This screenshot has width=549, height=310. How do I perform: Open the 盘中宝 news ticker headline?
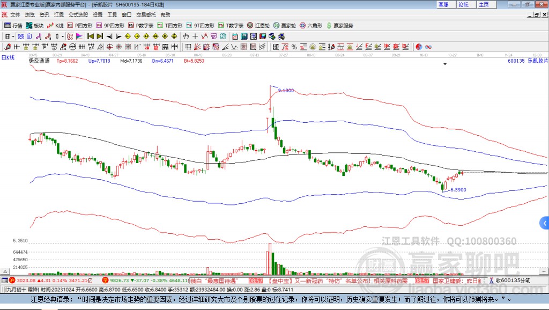click(x=338, y=281)
